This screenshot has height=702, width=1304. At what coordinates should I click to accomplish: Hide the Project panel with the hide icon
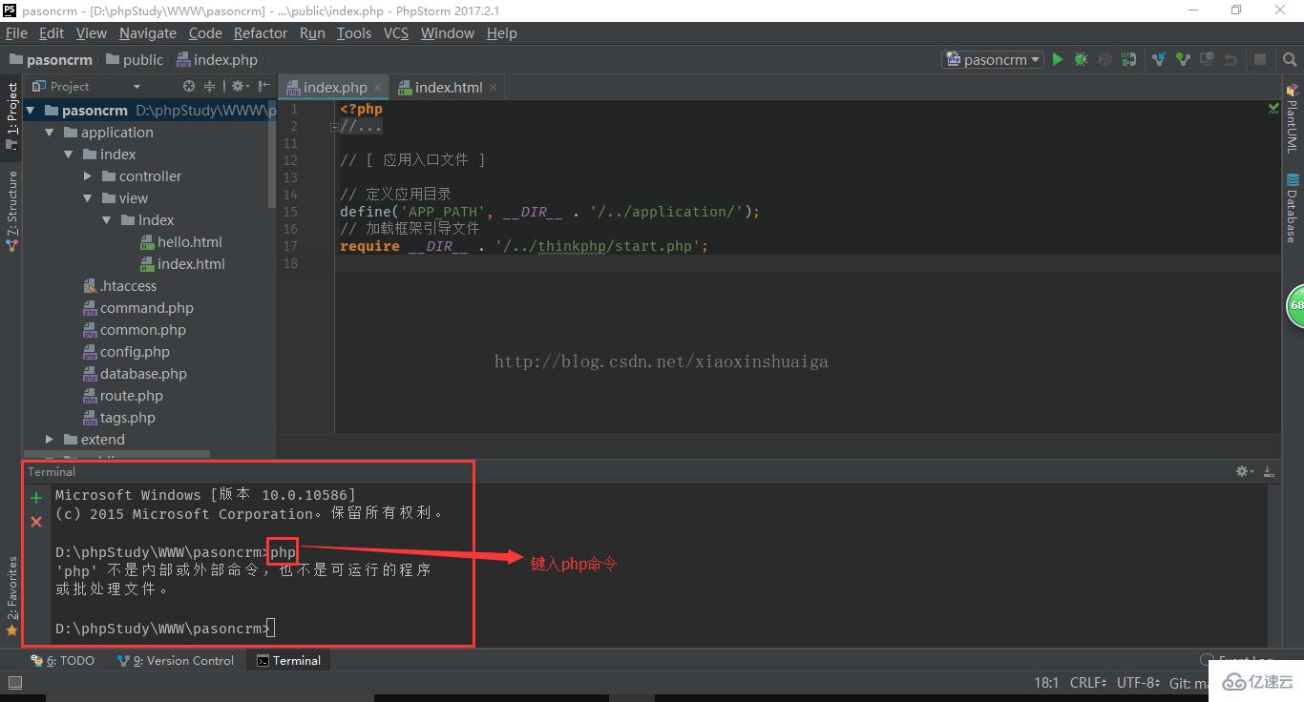coord(263,86)
